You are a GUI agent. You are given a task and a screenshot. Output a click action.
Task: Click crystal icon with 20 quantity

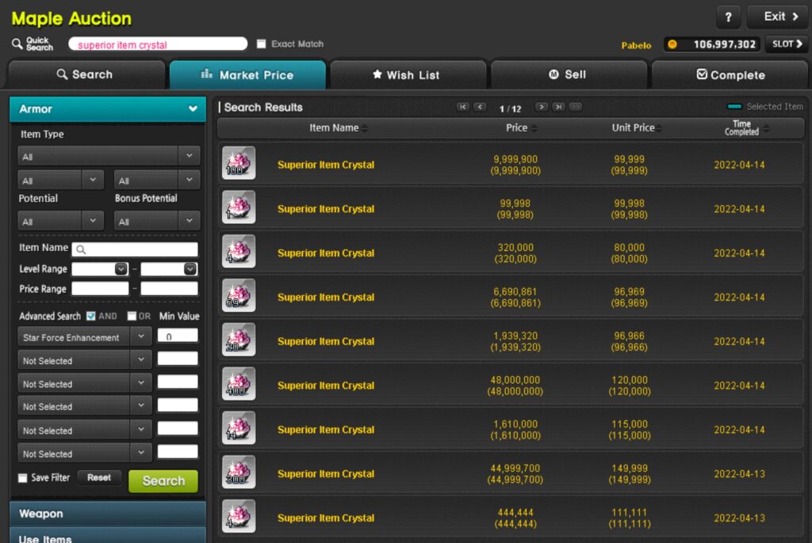tap(239, 340)
